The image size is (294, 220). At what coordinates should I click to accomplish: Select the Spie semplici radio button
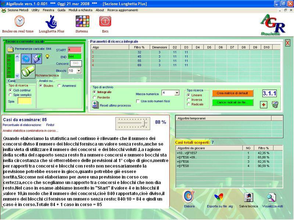click(10, 95)
